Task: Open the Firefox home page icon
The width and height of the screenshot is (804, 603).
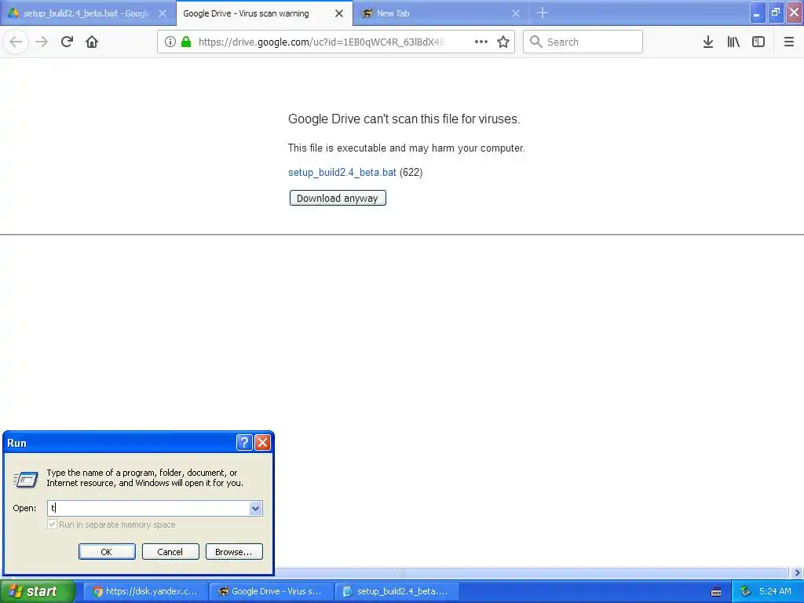Action: click(92, 42)
